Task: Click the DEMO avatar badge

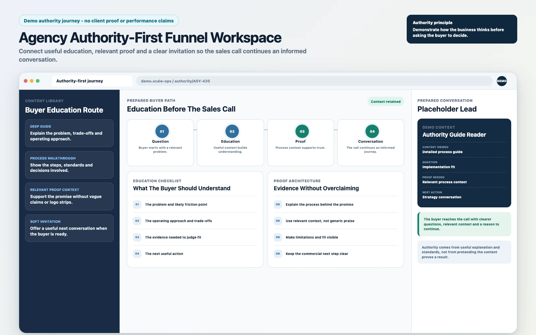Action: point(501,81)
